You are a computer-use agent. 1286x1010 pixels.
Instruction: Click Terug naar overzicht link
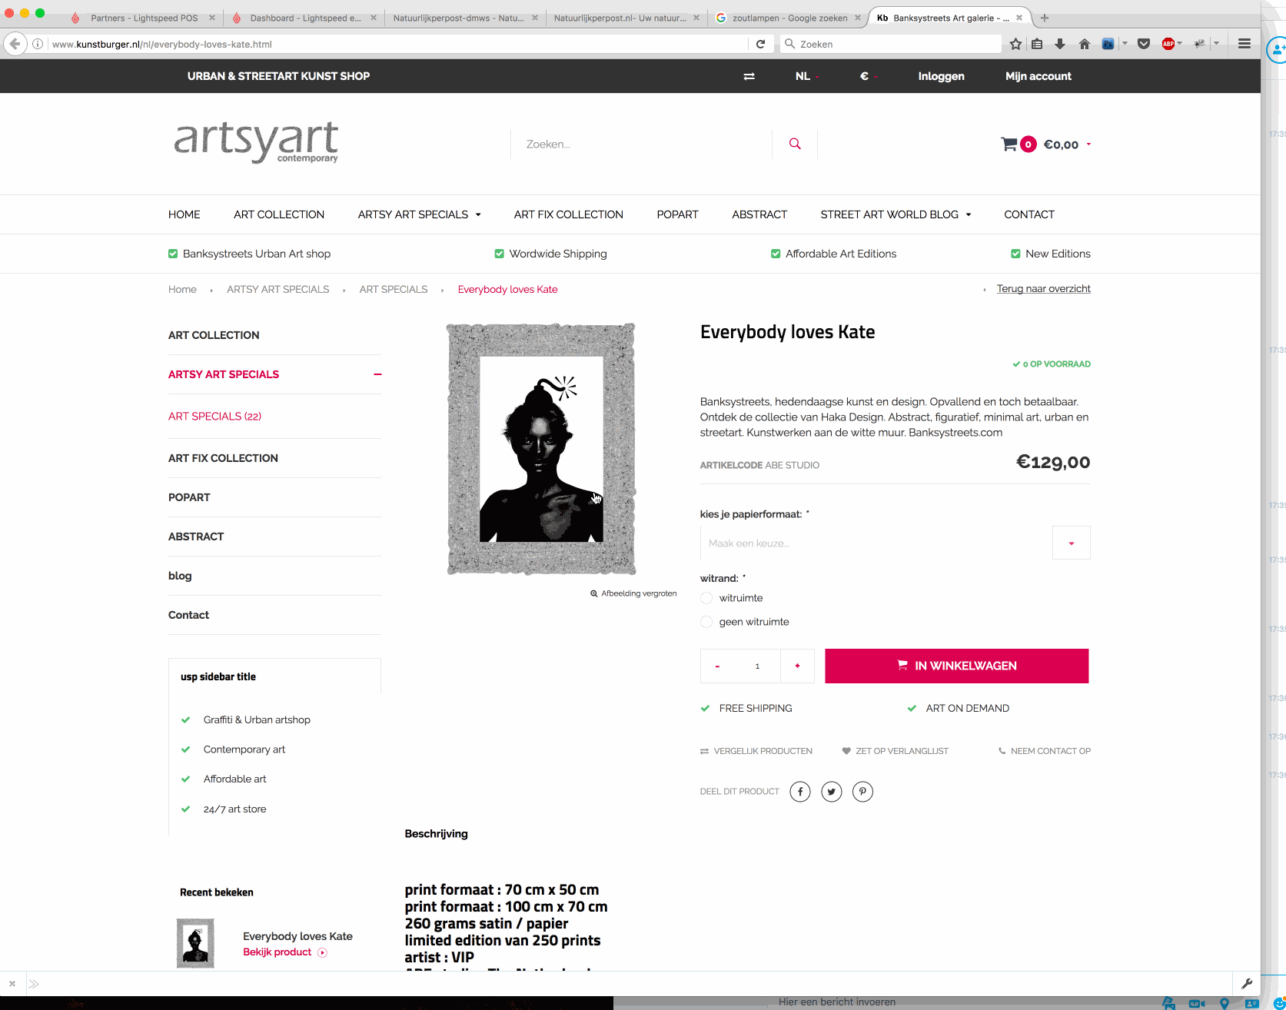(1044, 289)
